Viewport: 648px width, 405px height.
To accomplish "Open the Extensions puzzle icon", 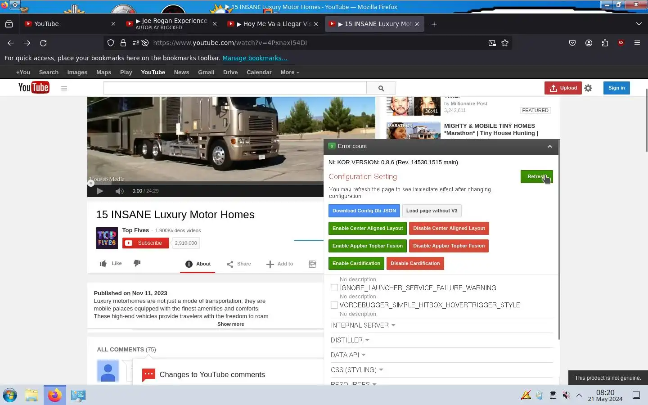I will tap(605, 43).
